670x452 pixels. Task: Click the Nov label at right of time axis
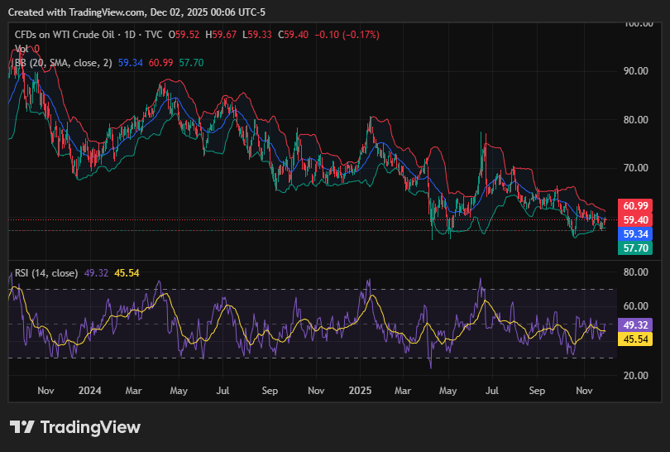pos(584,389)
